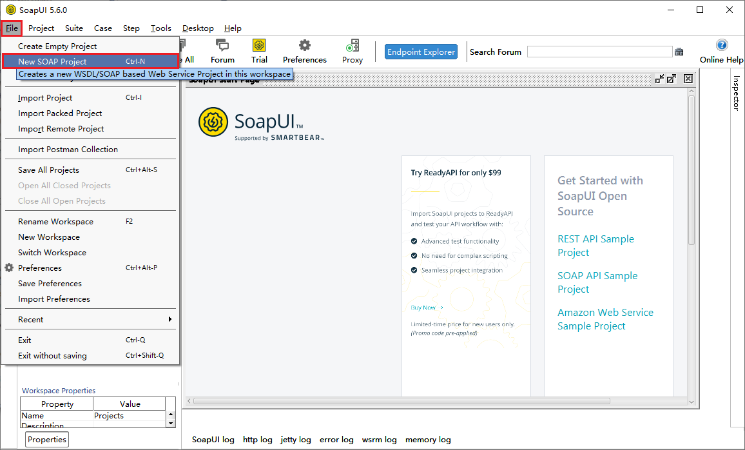Open Amazon Web Service Sample Project link
The height and width of the screenshot is (450, 745).
(x=605, y=319)
